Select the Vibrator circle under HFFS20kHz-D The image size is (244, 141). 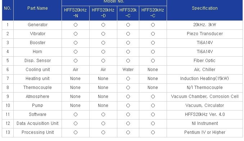(103, 34)
